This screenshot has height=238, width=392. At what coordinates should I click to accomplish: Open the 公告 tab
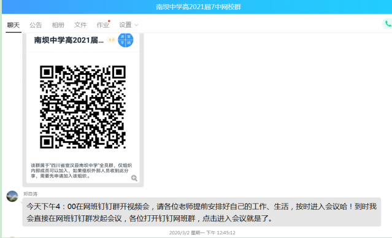tap(36, 25)
